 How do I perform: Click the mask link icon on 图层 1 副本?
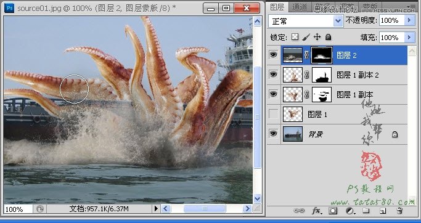[x=306, y=94]
